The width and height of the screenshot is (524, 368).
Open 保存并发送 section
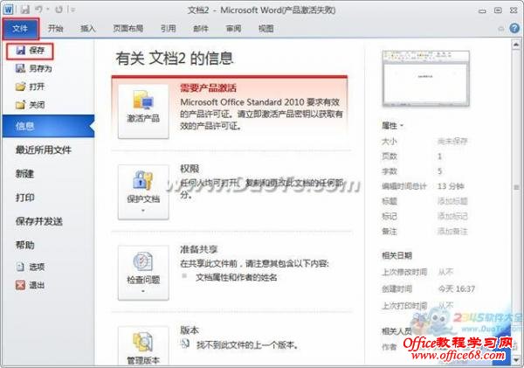point(39,221)
